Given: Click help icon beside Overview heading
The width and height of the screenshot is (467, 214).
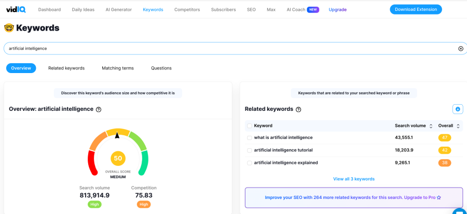Looking at the screenshot, I should click(99, 109).
